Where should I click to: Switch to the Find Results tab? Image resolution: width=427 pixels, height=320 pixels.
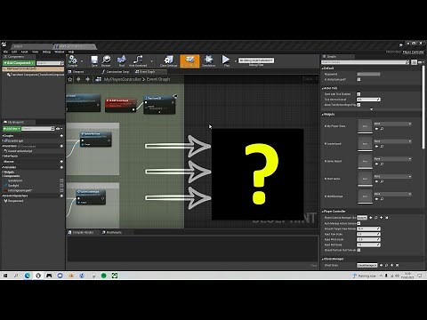[112, 232]
